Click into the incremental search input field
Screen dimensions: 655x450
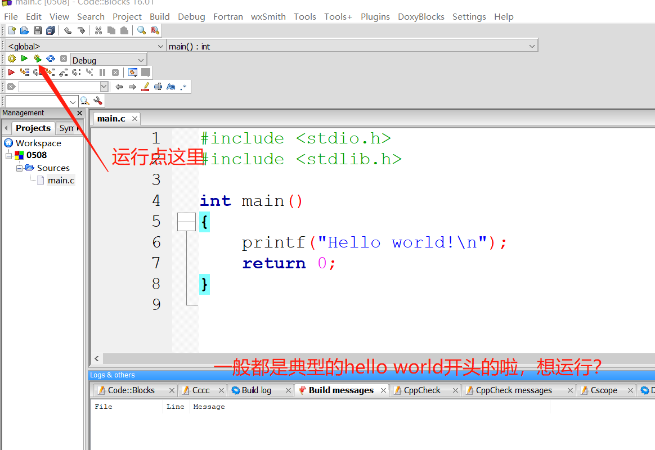point(59,87)
